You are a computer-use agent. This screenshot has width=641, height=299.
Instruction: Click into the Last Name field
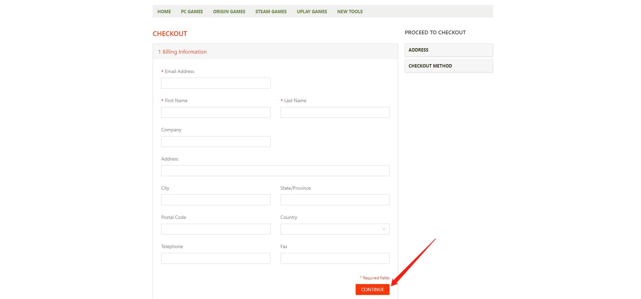335,112
